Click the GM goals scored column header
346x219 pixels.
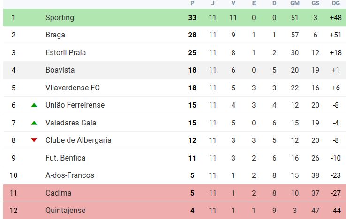click(x=295, y=3)
